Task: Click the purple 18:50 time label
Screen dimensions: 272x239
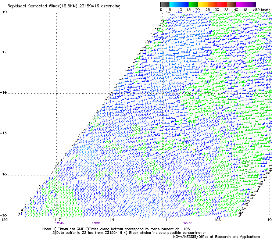Action: (96, 223)
